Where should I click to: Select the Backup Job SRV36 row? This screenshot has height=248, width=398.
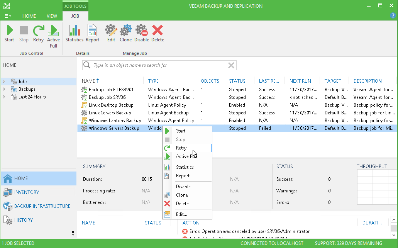(x=237, y=97)
